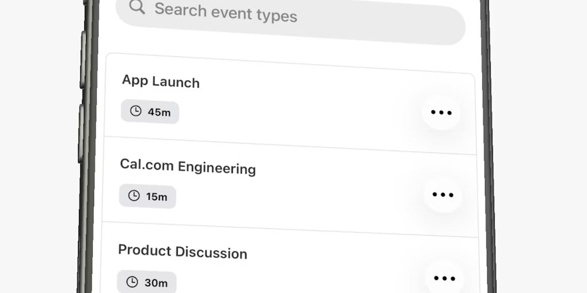Screen dimensions: 587x293
Task: Show the Product Discussion ellipsis menu
Action: (444, 279)
